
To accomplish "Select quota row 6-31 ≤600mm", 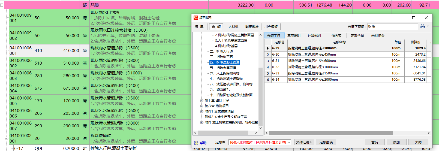I will click(x=348, y=61).
